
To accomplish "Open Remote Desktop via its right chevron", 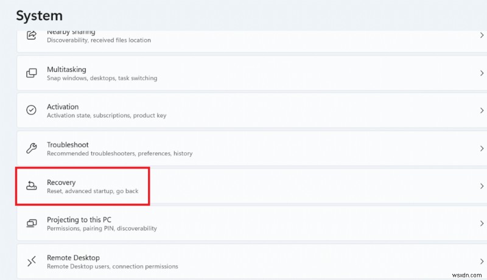I will [482, 262].
